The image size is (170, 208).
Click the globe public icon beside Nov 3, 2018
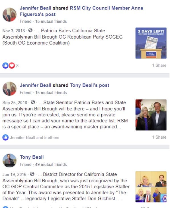pyautogui.click(x=30, y=30)
